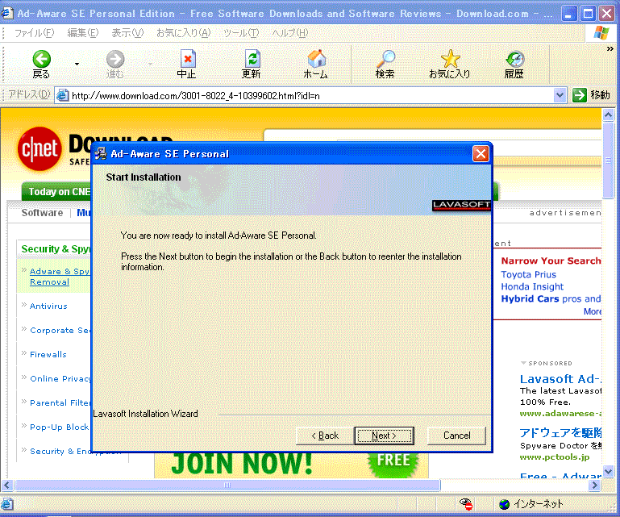This screenshot has height=517, width=620.
Task: Click the Back button in wizard
Action: coord(325,436)
